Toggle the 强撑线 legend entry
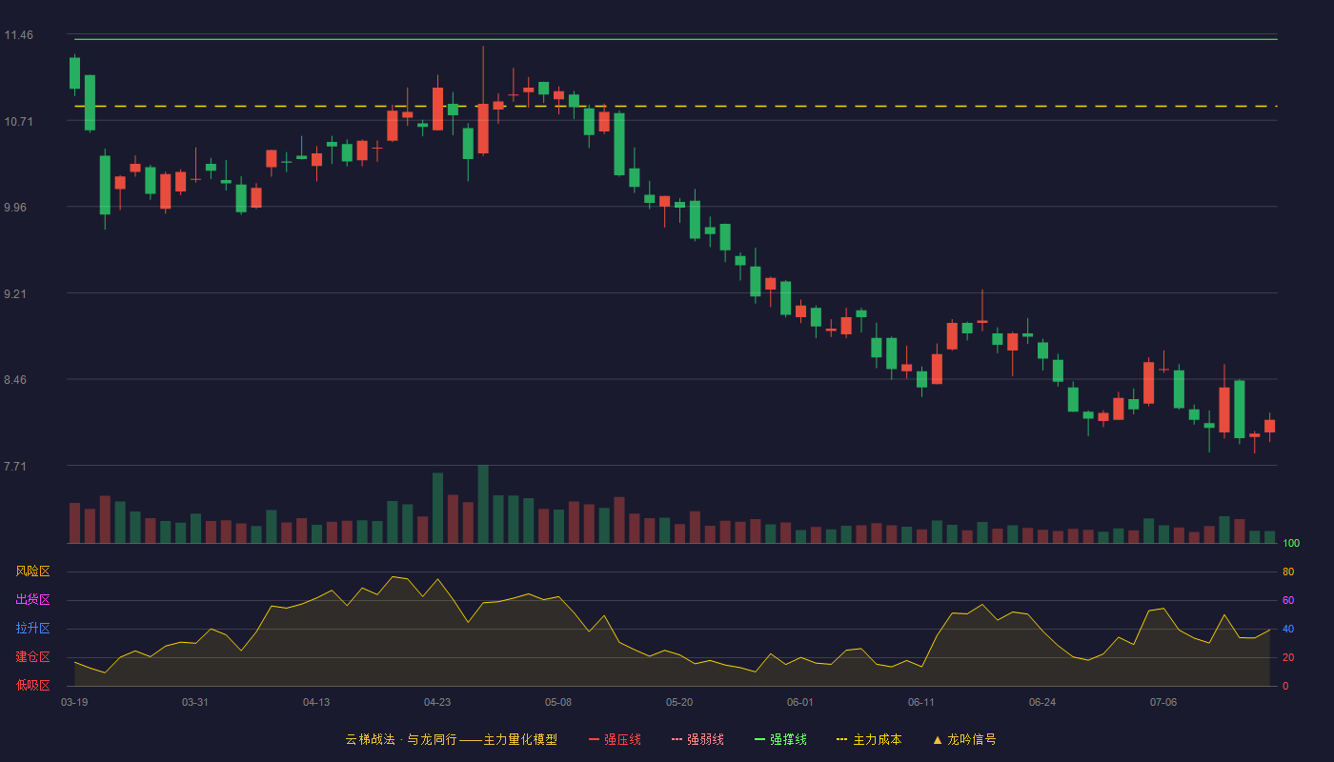Viewport: 1334px width, 762px height. coord(780,739)
